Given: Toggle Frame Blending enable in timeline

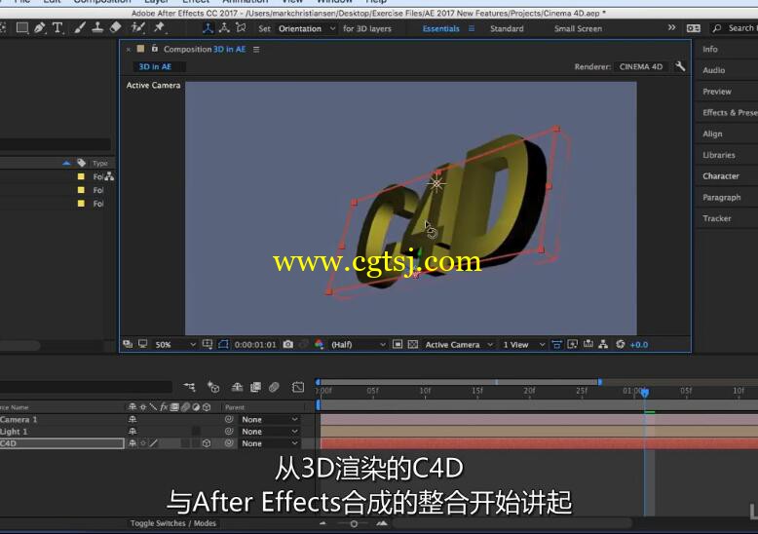Looking at the screenshot, I should [255, 387].
